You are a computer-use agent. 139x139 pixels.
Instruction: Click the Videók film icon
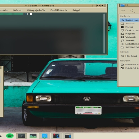tap(122, 37)
